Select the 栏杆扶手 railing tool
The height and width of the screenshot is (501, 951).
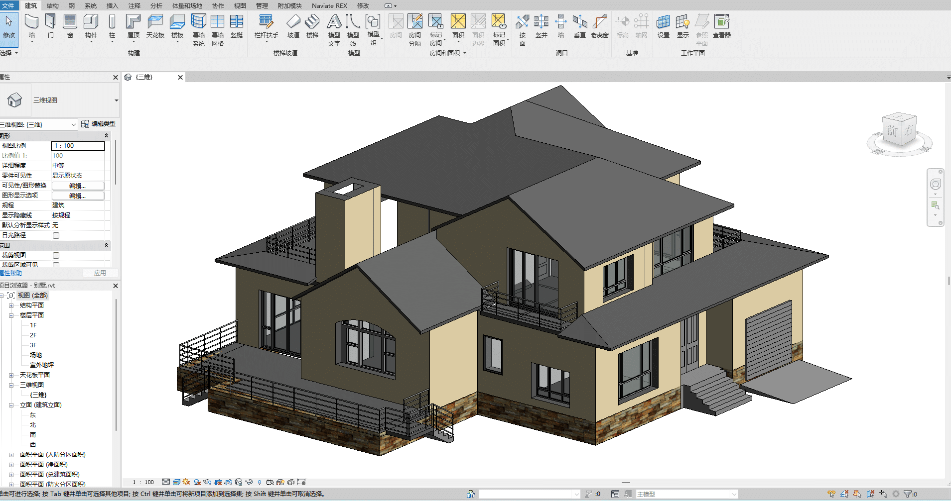266,22
